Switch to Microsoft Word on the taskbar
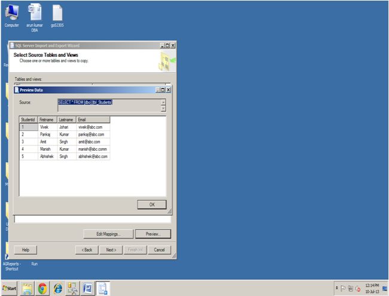 click(87, 289)
